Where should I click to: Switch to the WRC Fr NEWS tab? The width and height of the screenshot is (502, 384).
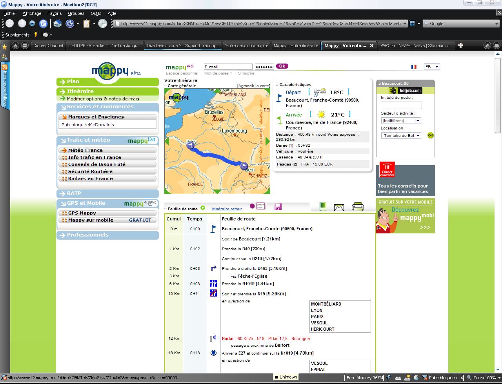tap(416, 45)
